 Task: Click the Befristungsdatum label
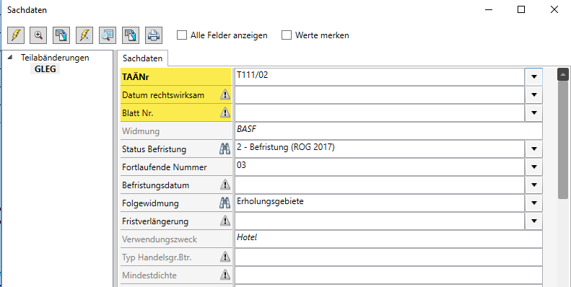pos(155,185)
